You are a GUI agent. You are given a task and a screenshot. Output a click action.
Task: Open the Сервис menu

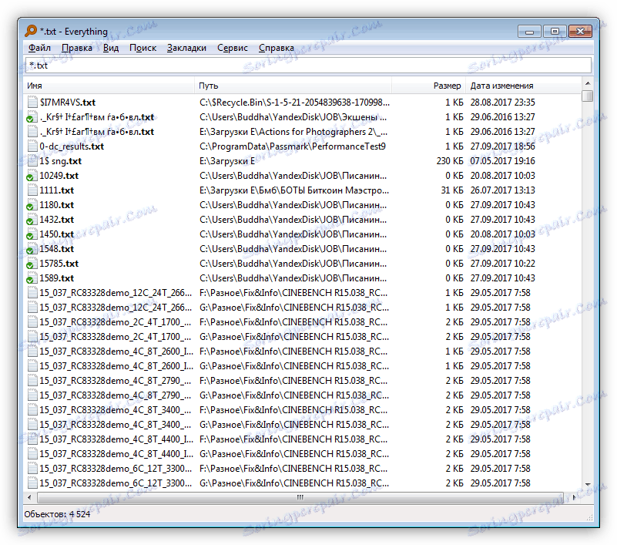(232, 48)
